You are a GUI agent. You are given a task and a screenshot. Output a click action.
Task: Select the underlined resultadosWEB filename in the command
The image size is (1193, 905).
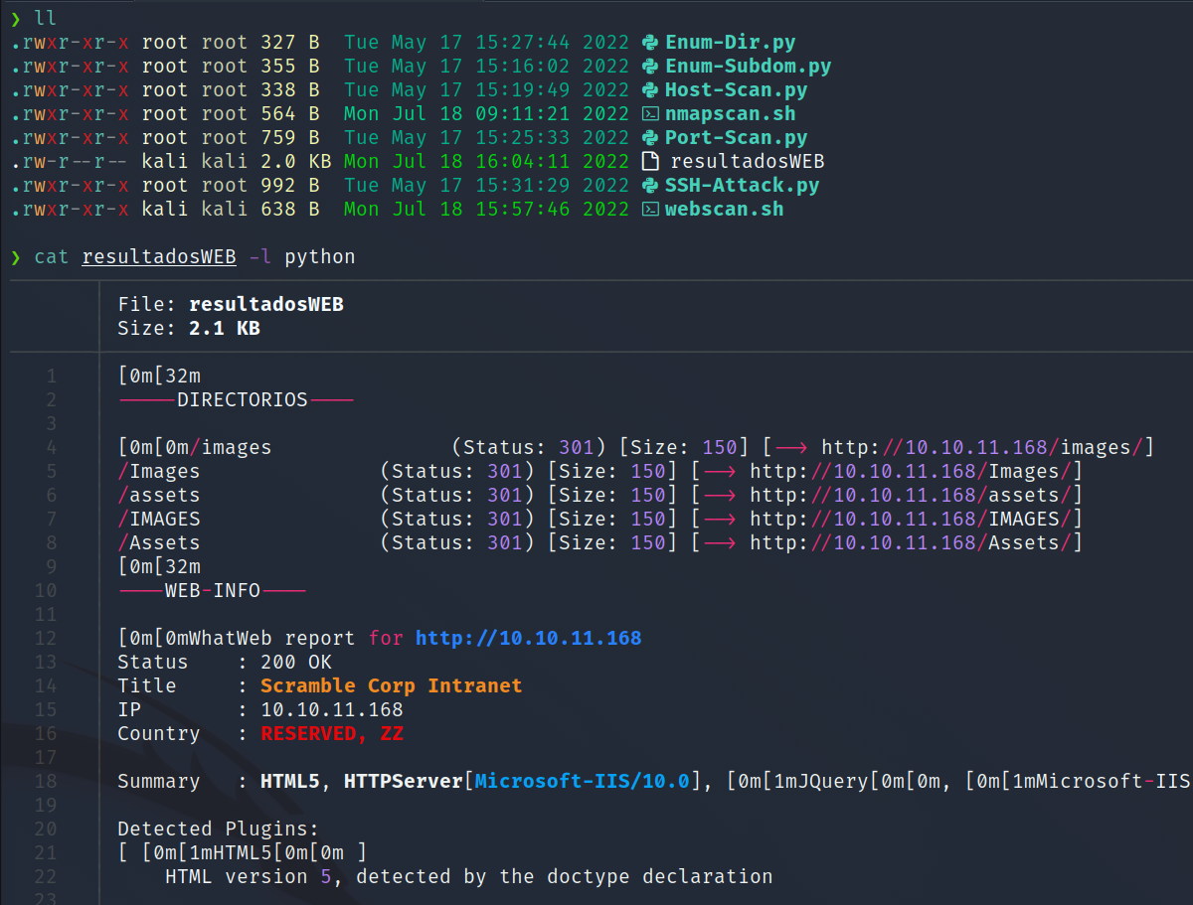pyautogui.click(x=158, y=256)
